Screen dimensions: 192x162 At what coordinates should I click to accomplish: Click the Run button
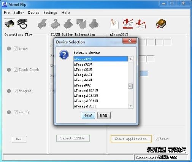pyautogui.click(x=19, y=139)
